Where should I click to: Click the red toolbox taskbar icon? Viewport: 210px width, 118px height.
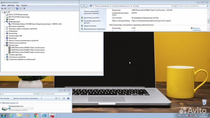point(52,115)
